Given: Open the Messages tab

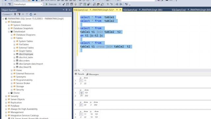Looking at the screenshot, I should pos(92,74).
